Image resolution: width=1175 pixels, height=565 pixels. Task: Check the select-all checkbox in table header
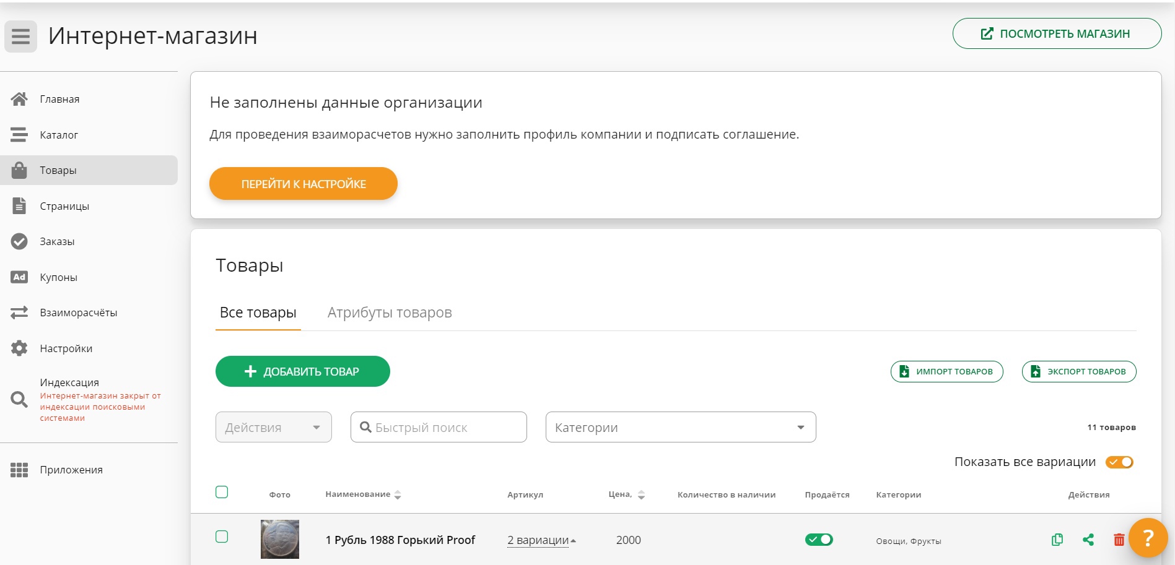[x=222, y=492]
